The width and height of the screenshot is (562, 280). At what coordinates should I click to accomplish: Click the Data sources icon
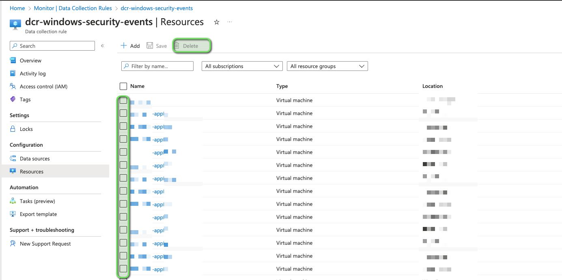click(x=13, y=158)
